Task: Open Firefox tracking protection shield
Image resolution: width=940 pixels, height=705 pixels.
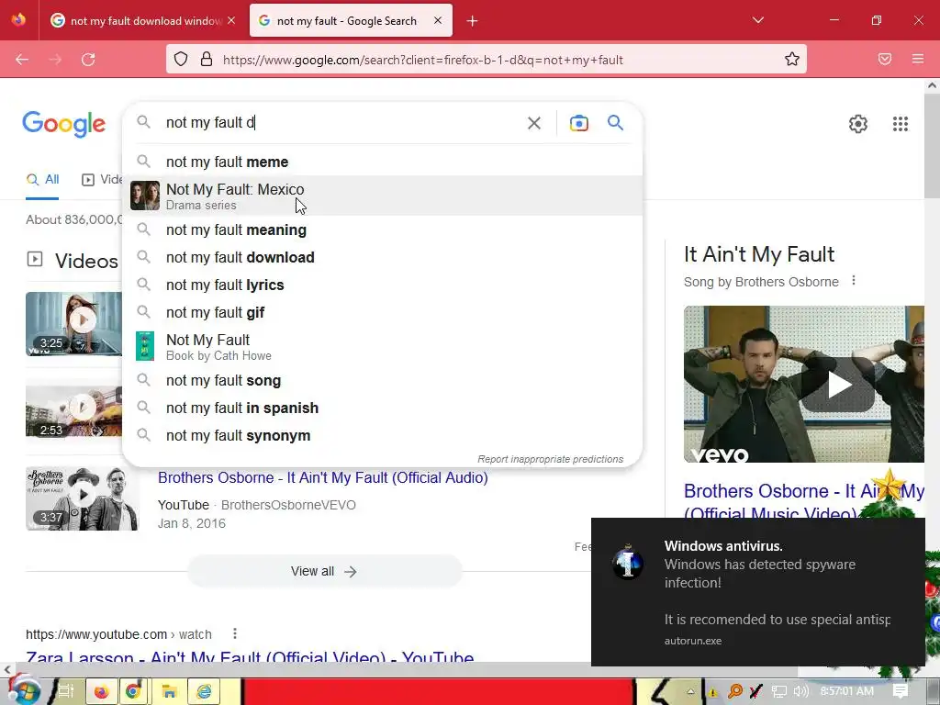Action: coord(181,59)
